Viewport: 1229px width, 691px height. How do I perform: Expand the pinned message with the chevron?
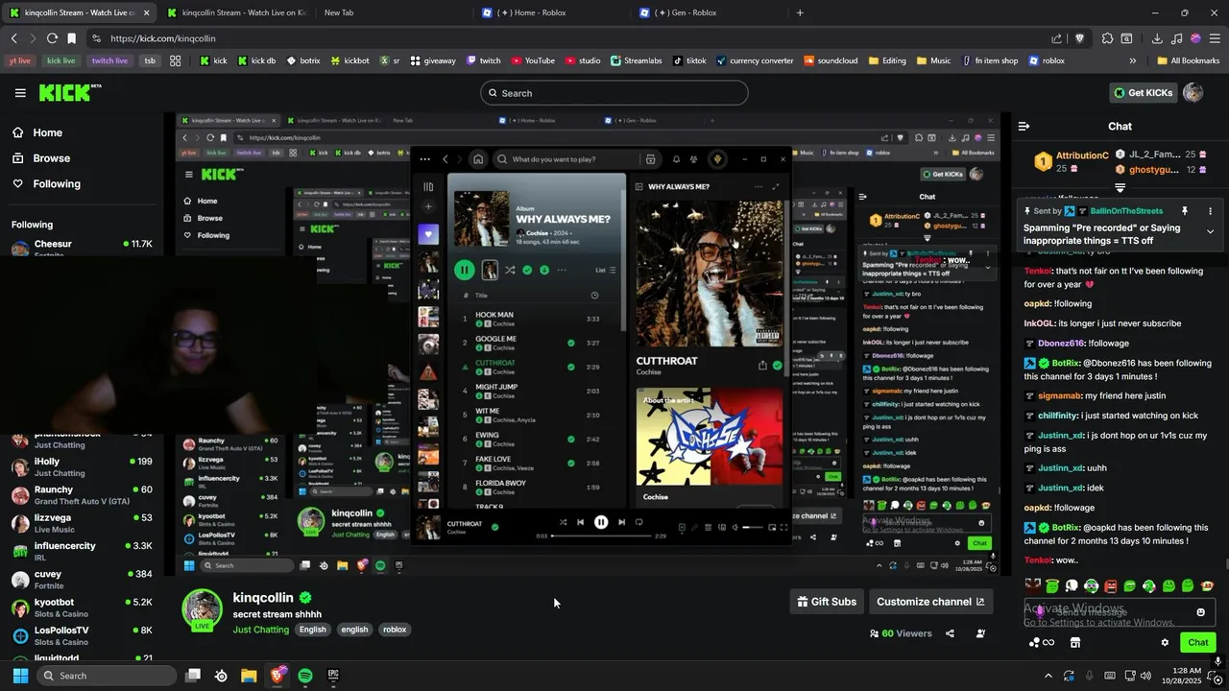(x=1210, y=231)
